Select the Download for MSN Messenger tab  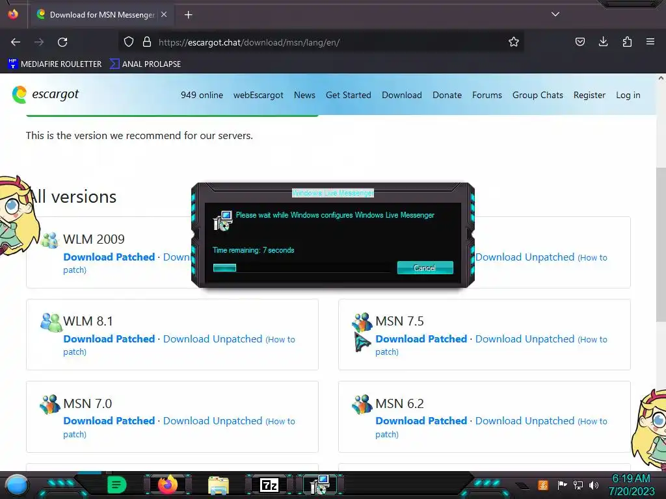(x=101, y=15)
